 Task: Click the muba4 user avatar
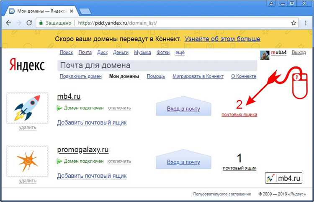[x=265, y=55]
